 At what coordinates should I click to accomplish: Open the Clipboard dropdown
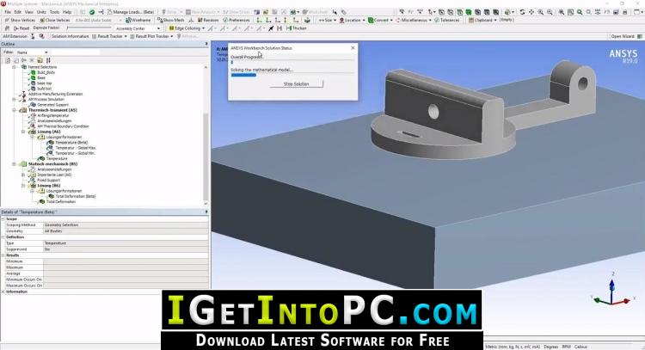(482, 20)
